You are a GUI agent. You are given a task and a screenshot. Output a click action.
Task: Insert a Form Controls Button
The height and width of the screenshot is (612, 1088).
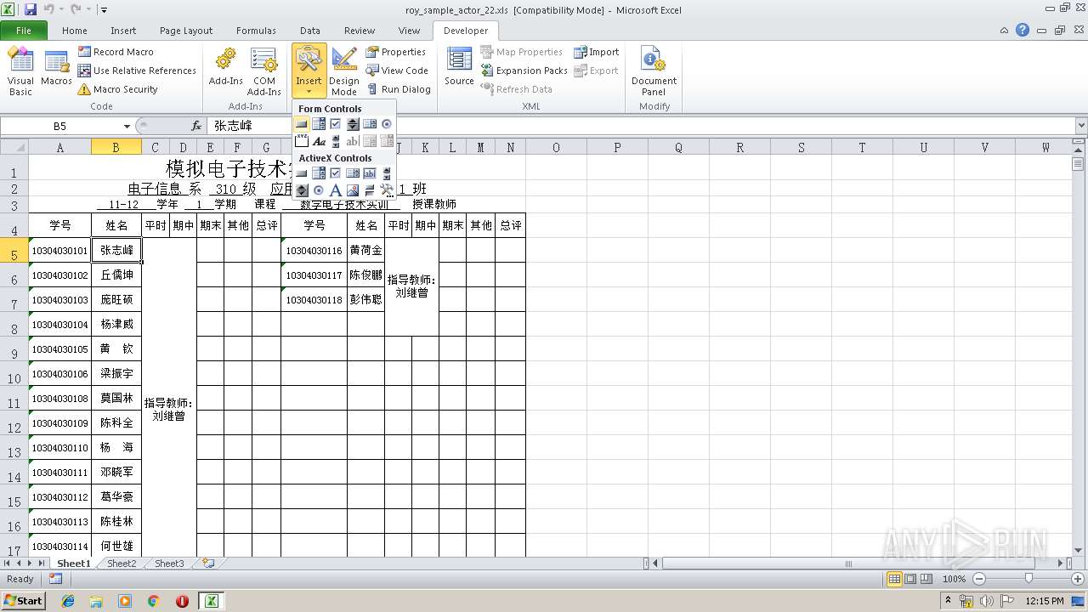[302, 124]
